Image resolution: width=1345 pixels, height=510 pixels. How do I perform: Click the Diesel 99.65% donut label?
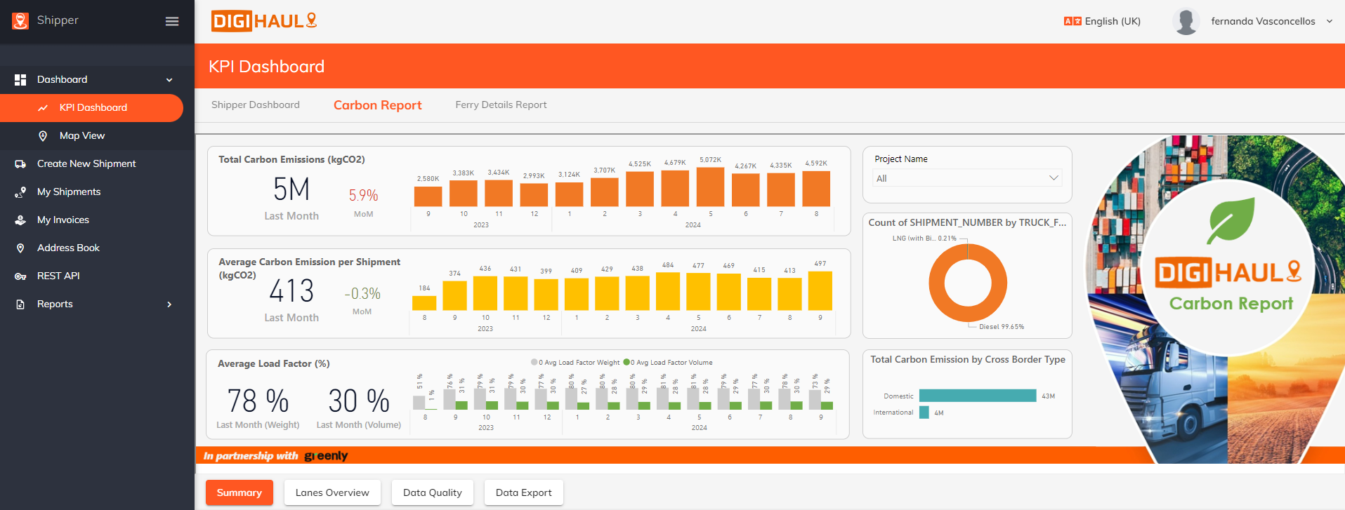tap(1002, 327)
